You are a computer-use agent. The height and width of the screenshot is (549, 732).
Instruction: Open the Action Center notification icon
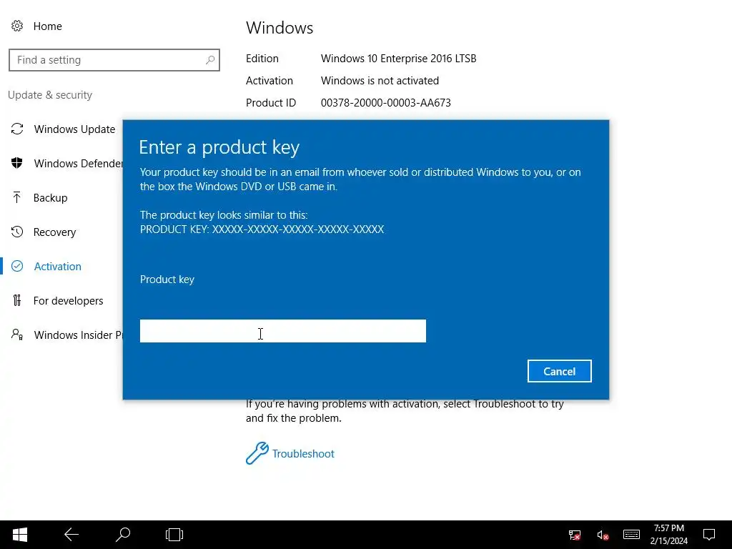pos(709,535)
